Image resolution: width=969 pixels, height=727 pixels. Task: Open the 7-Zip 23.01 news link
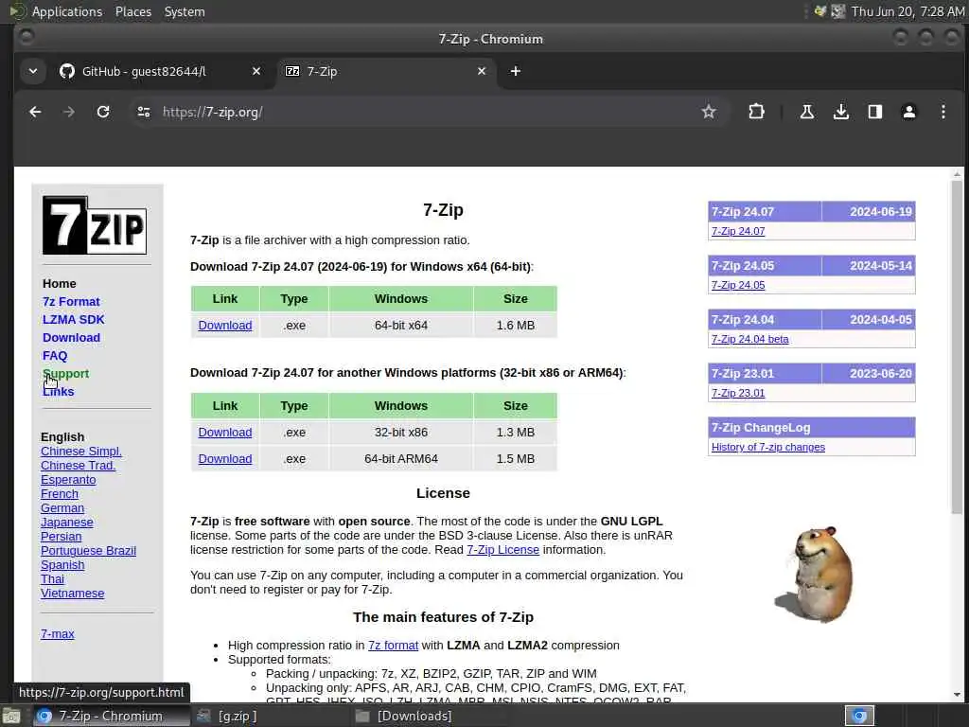coord(738,393)
